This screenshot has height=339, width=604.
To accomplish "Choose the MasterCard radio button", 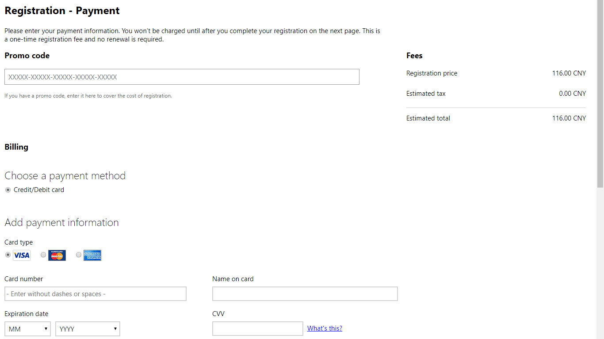I will tap(43, 255).
